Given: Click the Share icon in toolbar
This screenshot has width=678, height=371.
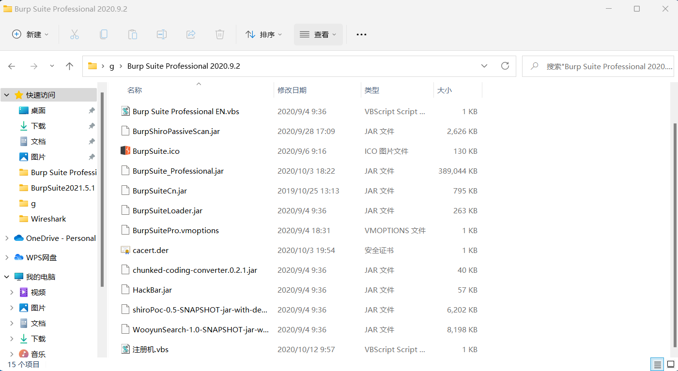Looking at the screenshot, I should pyautogui.click(x=191, y=34).
